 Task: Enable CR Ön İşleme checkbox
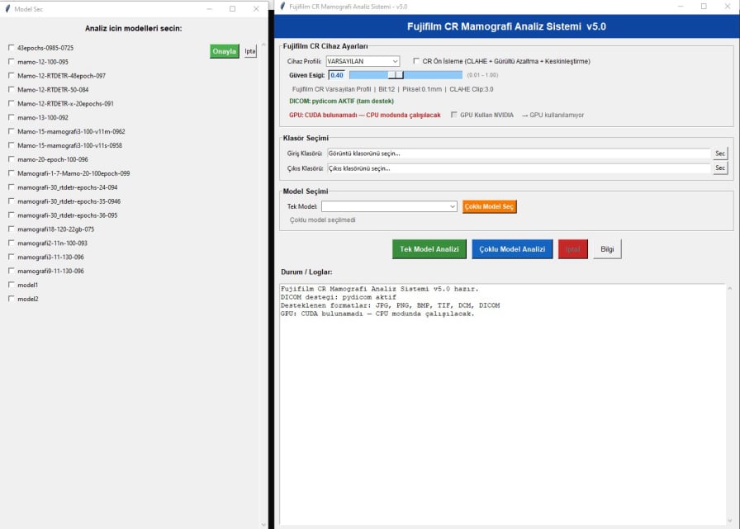[x=415, y=61]
